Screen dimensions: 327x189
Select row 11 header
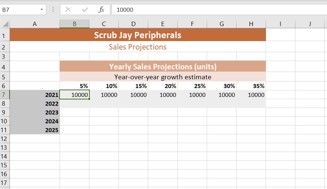coord(4,130)
